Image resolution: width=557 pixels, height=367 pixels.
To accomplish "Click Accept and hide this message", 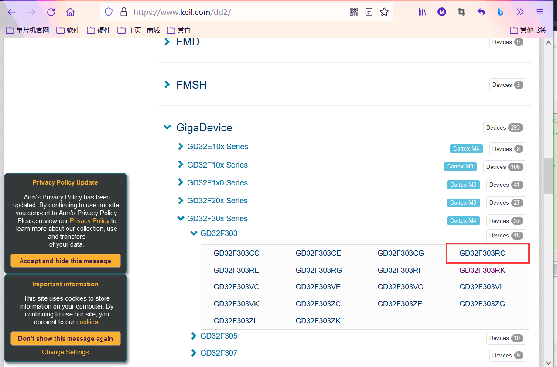I will pos(65,261).
